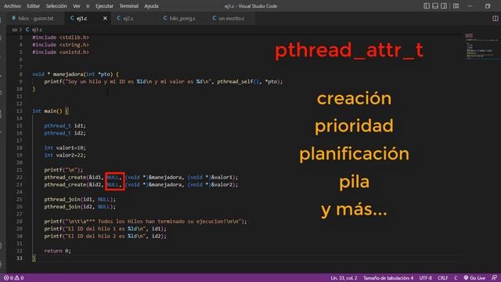Open the Selección menu

(56, 6)
